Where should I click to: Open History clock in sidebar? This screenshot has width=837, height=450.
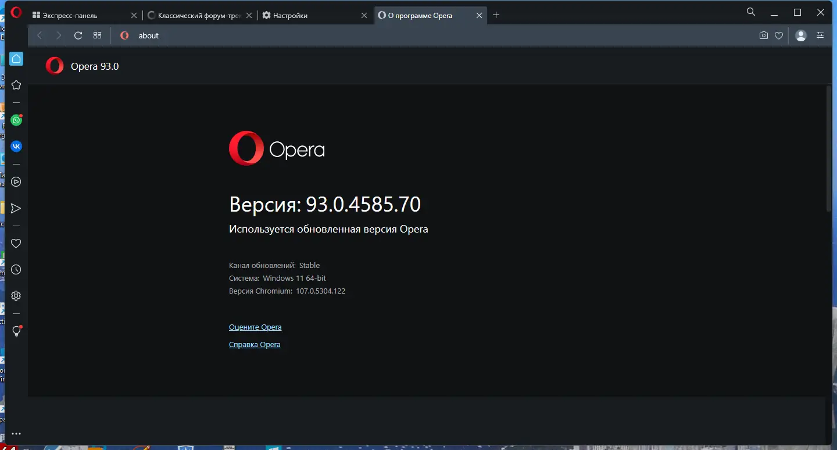pyautogui.click(x=16, y=270)
